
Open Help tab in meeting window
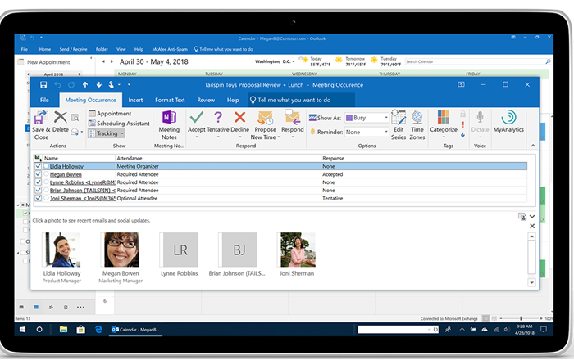(233, 100)
